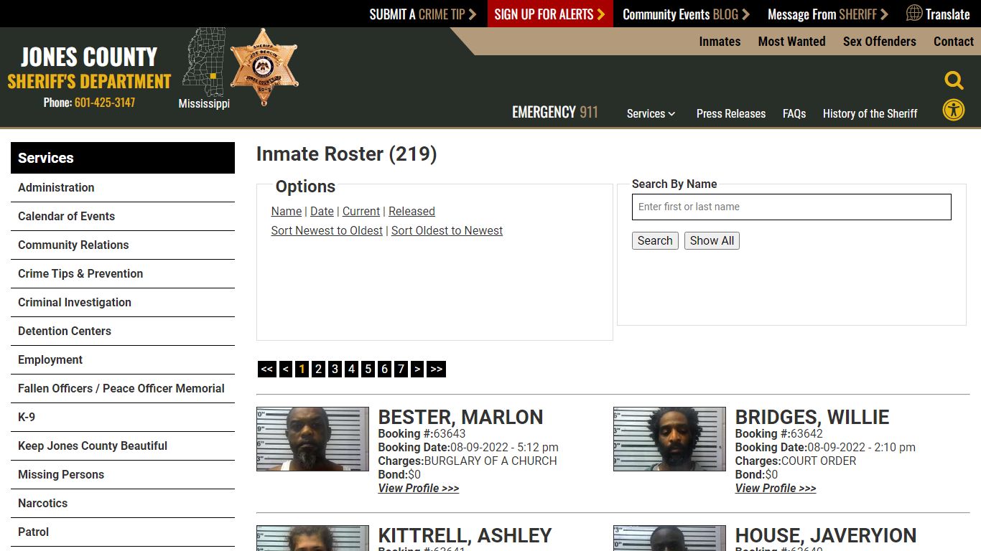Screen dimensions: 981x551
Task: Expand the Services dropdown menu
Action: [651, 113]
